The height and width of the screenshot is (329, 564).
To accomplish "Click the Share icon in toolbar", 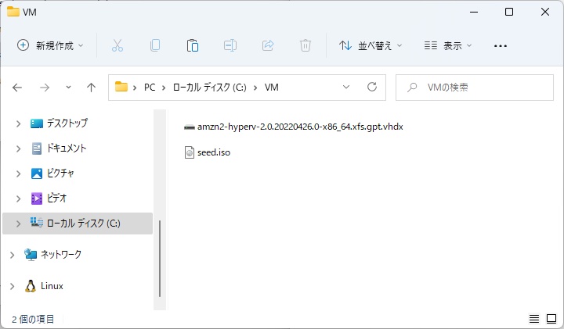I will pos(268,46).
